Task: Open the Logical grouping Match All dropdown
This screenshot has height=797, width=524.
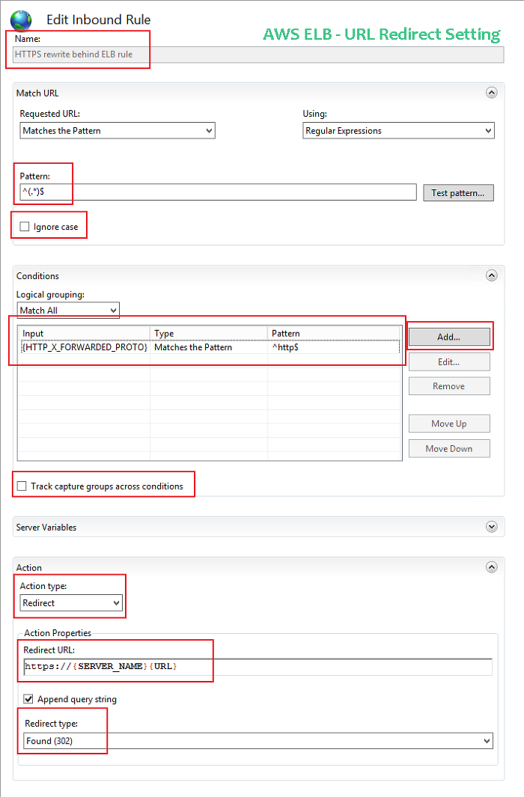Action: click(x=68, y=310)
